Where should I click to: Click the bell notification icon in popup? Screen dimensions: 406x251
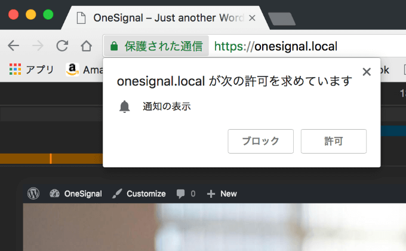pos(125,106)
